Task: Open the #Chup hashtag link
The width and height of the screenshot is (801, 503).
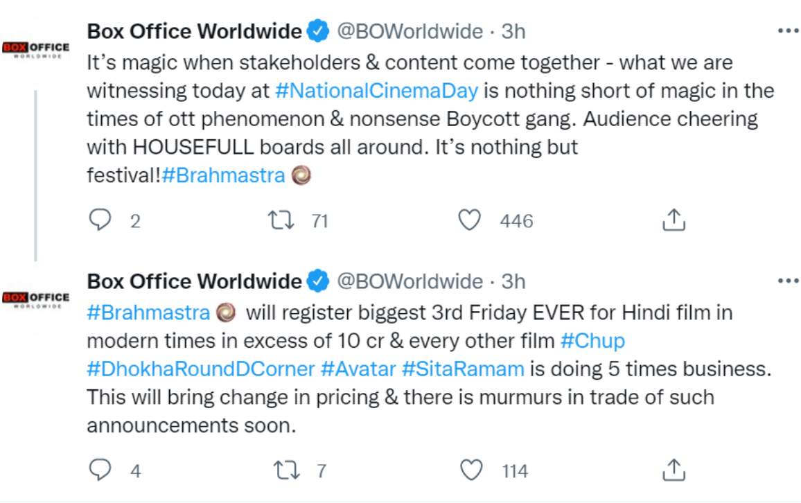Action: pos(592,341)
